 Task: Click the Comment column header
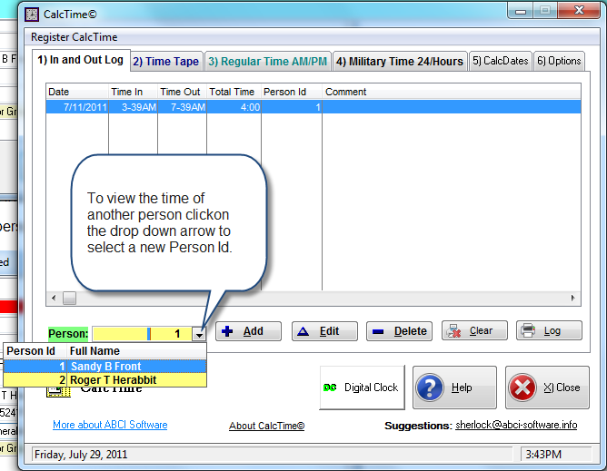tap(452, 92)
